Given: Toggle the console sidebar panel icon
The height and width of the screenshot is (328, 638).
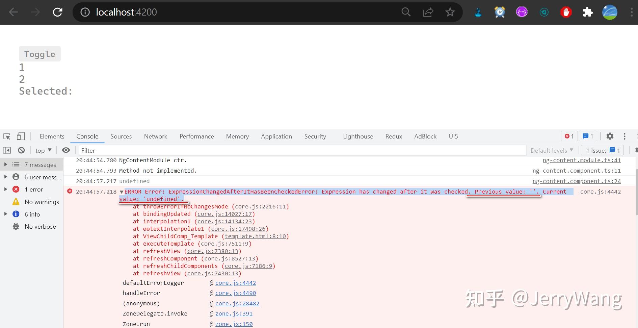Looking at the screenshot, I should coord(7,150).
